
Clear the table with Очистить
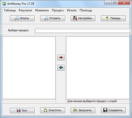53,110
